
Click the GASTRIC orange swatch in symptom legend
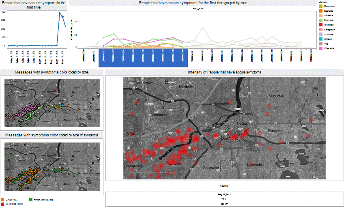tap(2, 200)
